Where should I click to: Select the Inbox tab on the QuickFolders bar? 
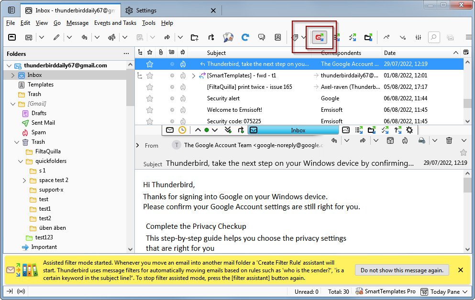pos(293,130)
